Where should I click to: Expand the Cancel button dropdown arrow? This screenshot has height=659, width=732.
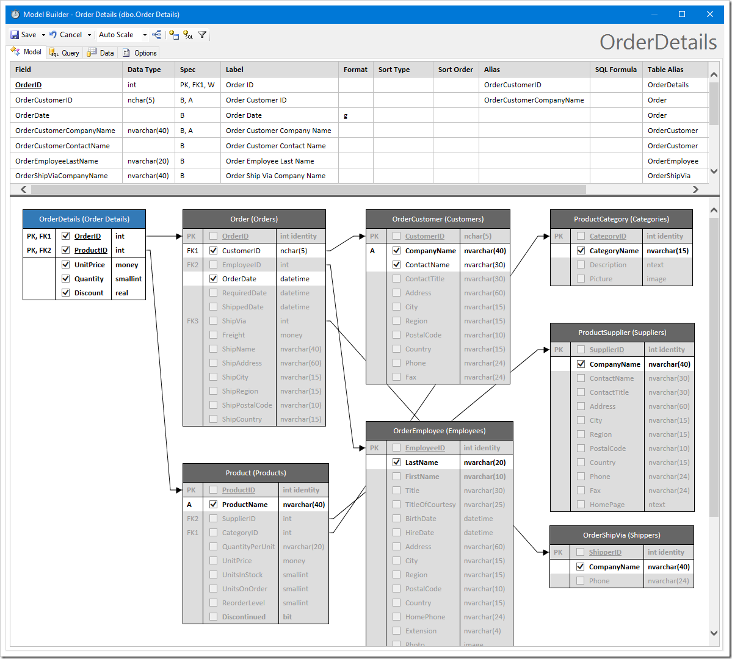[89, 35]
